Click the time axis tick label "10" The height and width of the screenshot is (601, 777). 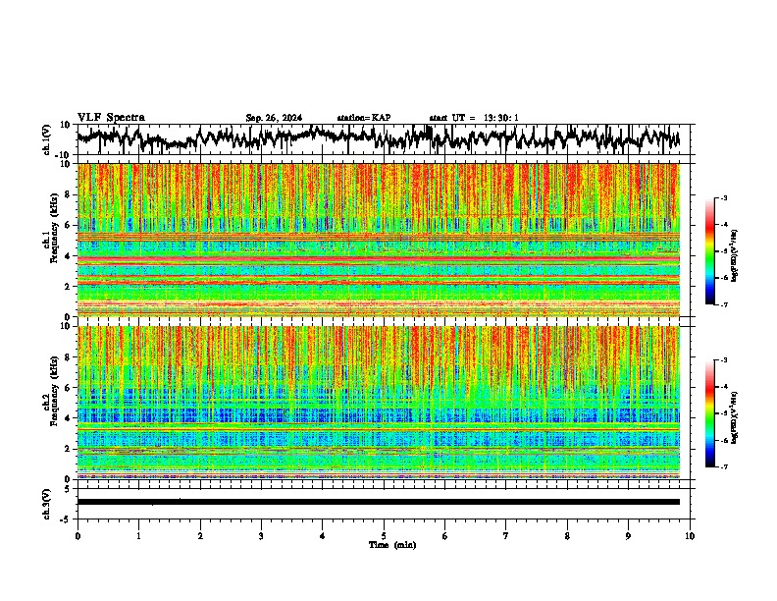coord(690,536)
